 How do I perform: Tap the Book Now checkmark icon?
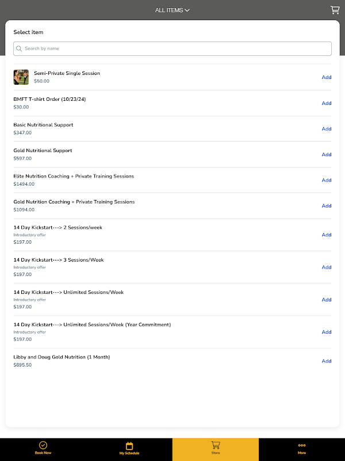coord(43,445)
